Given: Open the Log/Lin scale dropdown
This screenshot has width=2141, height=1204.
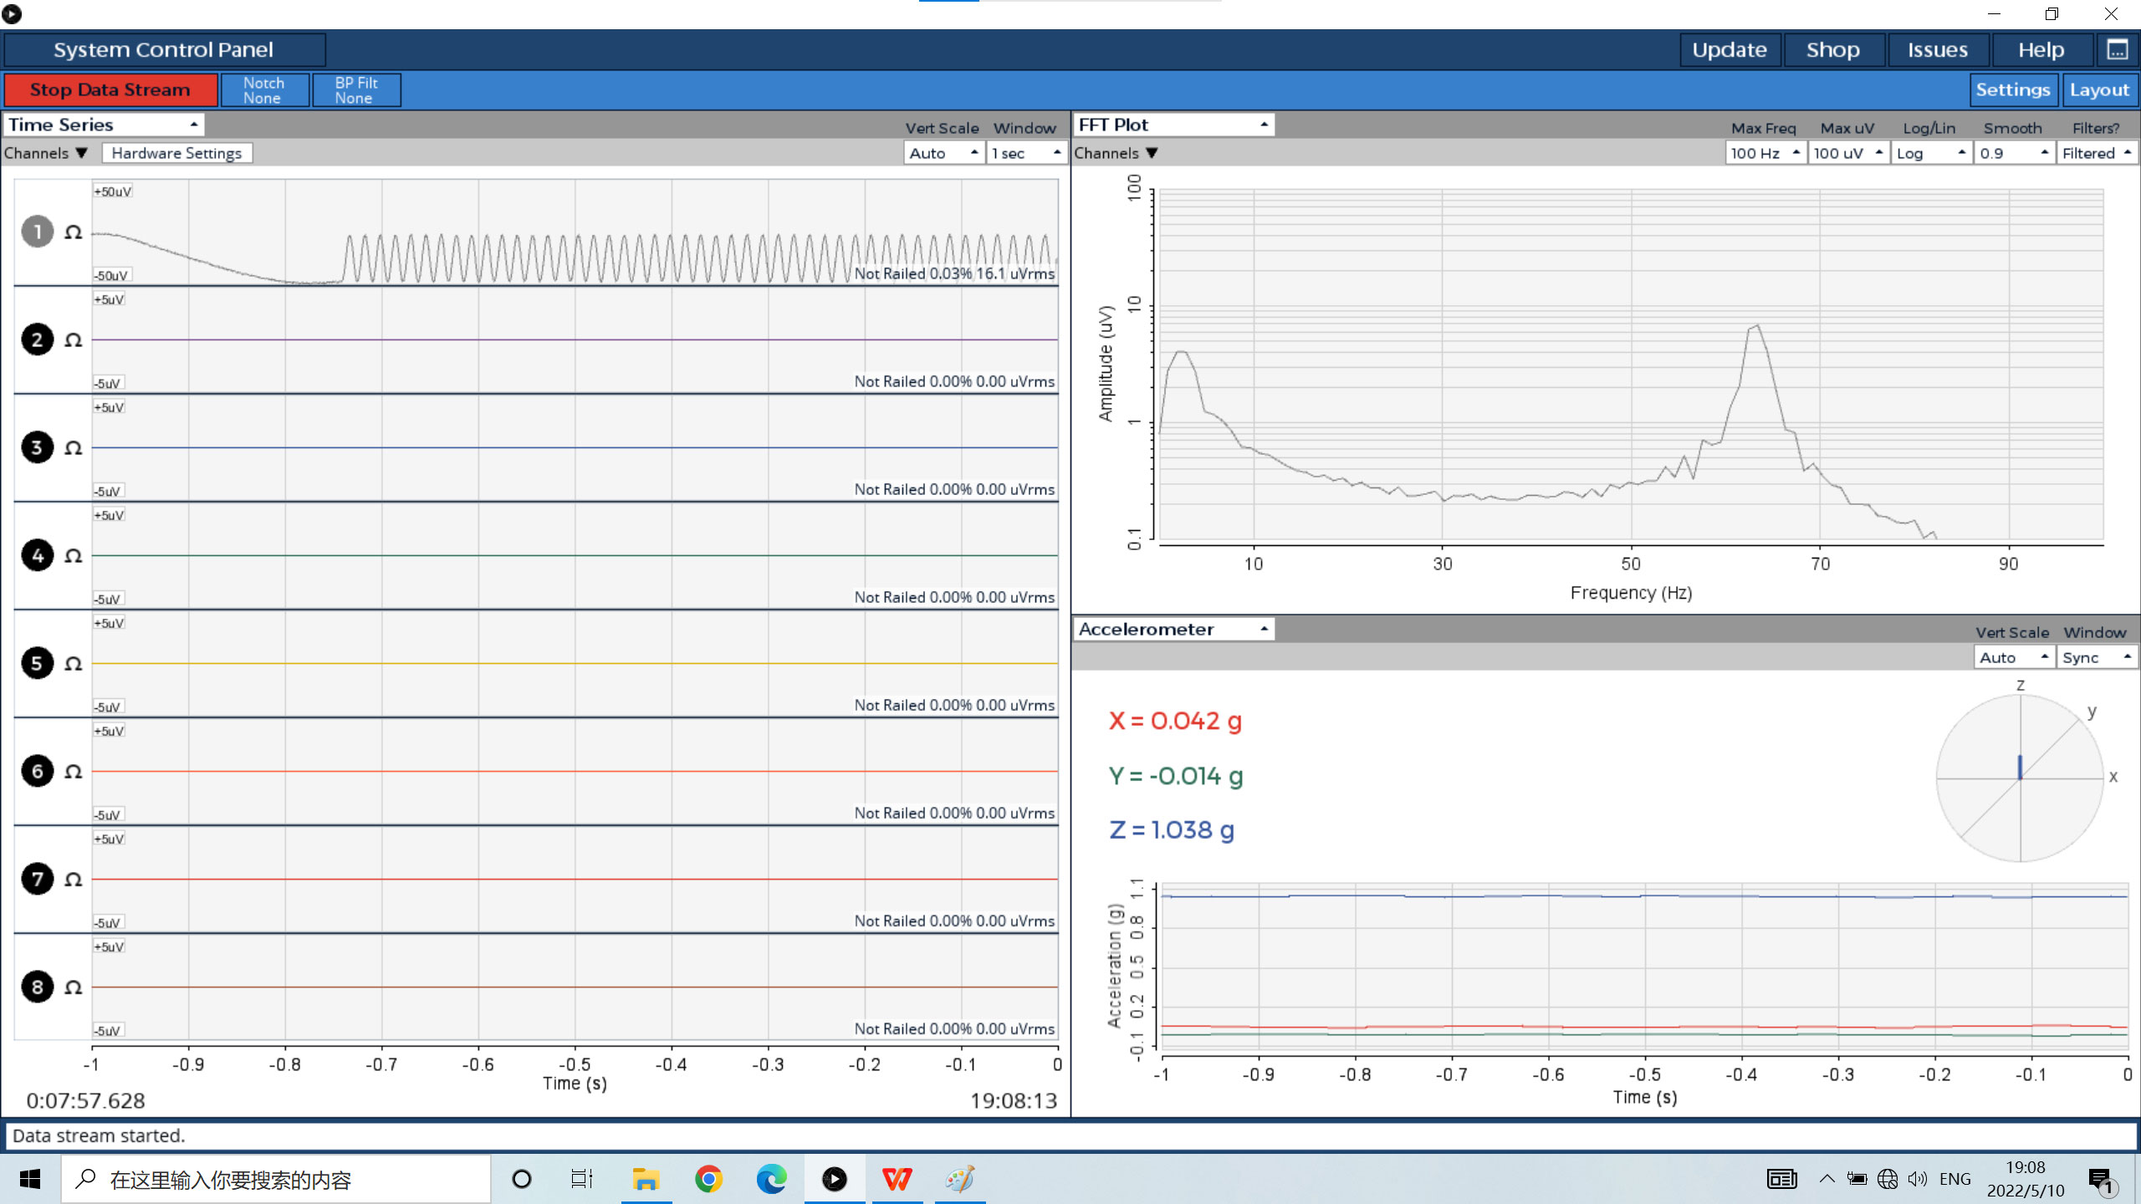Looking at the screenshot, I should pyautogui.click(x=1930, y=153).
